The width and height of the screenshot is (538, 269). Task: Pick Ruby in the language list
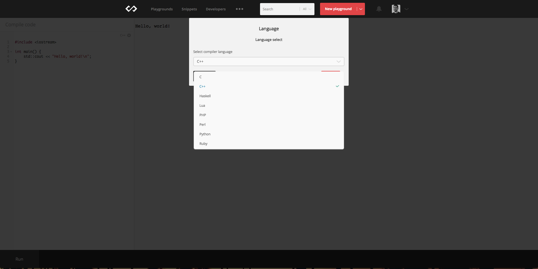click(x=269, y=143)
